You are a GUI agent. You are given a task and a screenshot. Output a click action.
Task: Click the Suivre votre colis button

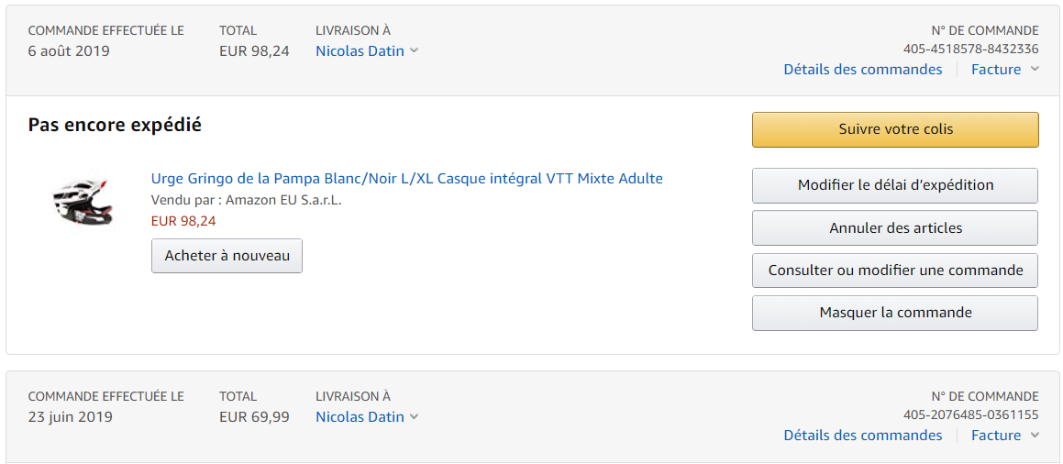point(895,129)
